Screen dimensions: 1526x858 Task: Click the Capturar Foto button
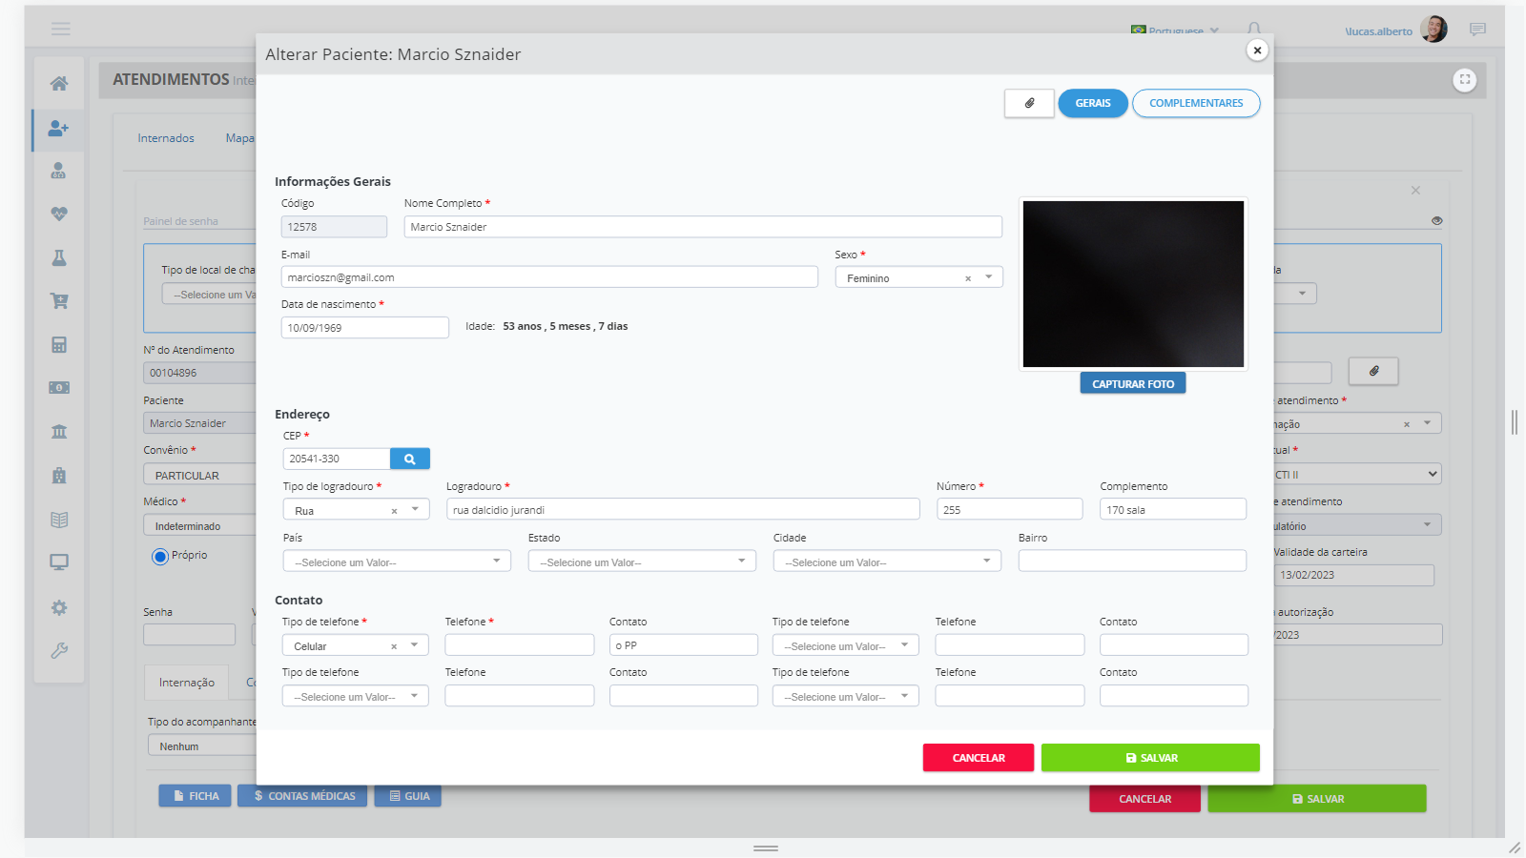(1133, 383)
